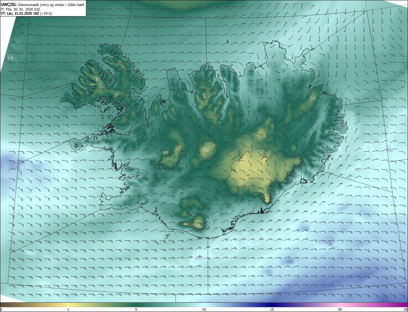Click the 8.1 value label in the southwest sea
The width and height of the screenshot is (408, 312).
point(18,261)
